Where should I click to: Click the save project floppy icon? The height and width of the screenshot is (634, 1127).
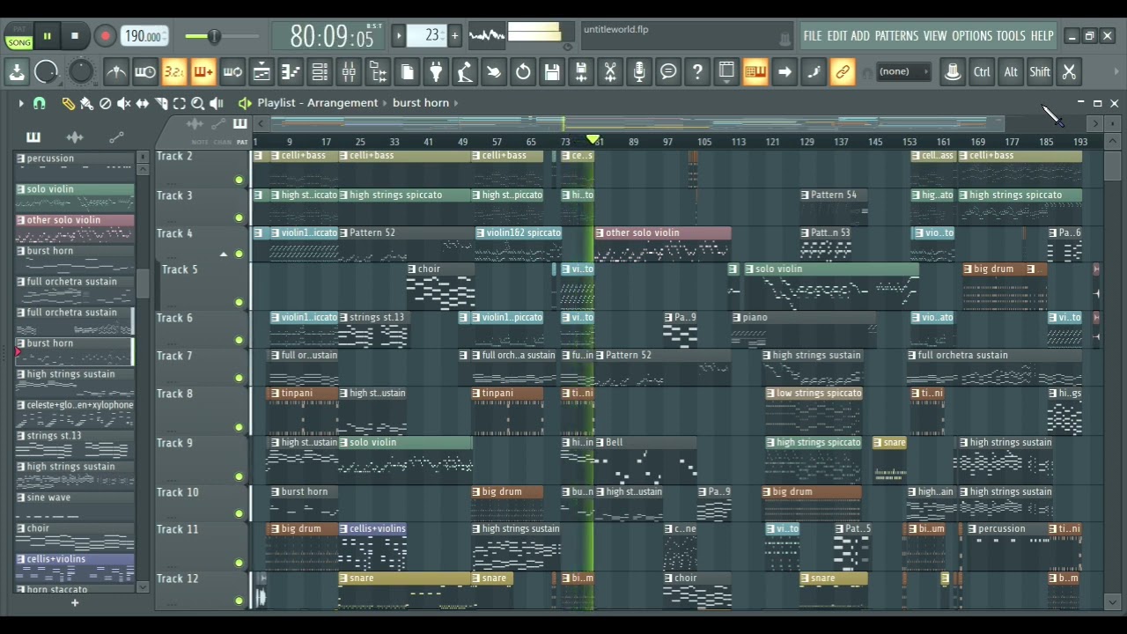coord(552,72)
